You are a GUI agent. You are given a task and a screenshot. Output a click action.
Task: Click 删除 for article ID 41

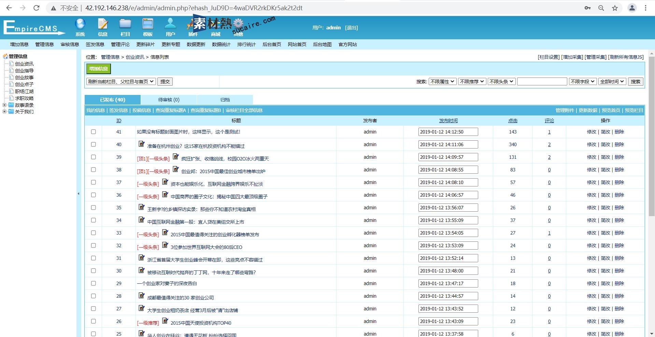619,132
